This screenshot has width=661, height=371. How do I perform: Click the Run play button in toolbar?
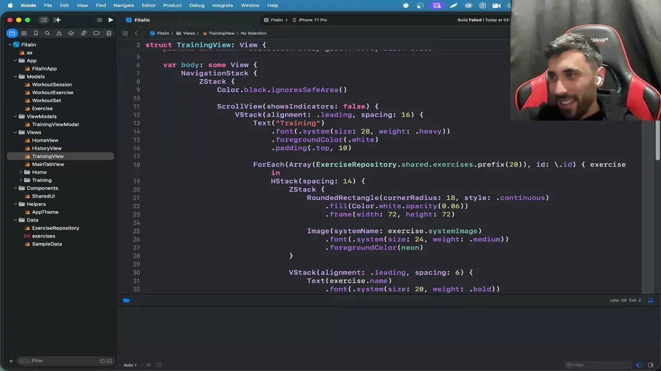point(111,20)
